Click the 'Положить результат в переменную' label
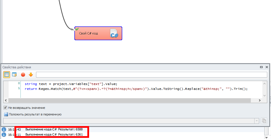271x139 pixels. [35, 114]
